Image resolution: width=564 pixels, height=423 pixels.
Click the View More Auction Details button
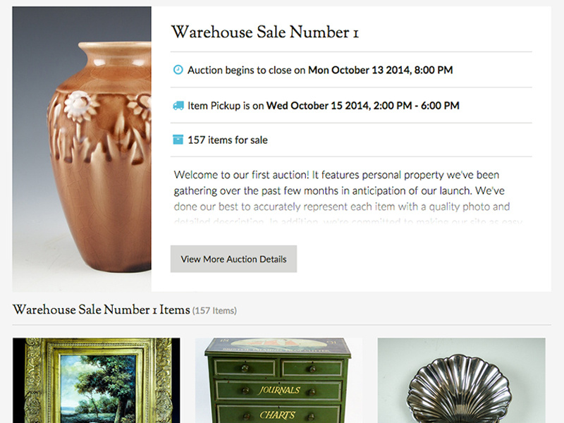click(233, 259)
